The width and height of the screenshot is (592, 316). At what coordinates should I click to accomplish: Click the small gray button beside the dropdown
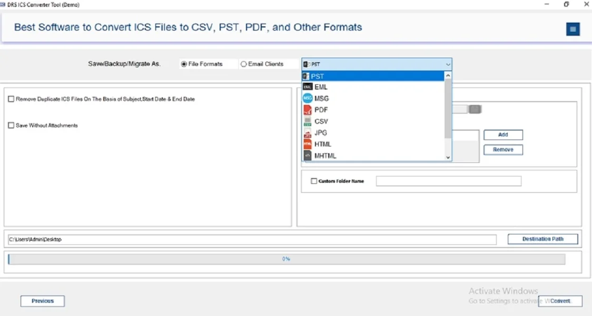(475, 110)
